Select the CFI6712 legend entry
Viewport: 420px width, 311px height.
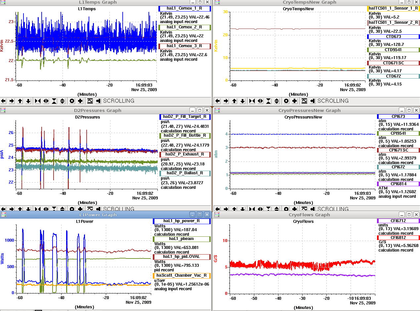398,221
